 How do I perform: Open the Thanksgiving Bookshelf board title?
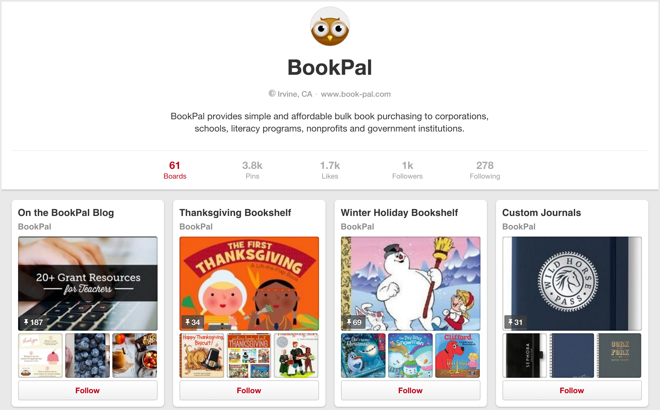tap(235, 213)
